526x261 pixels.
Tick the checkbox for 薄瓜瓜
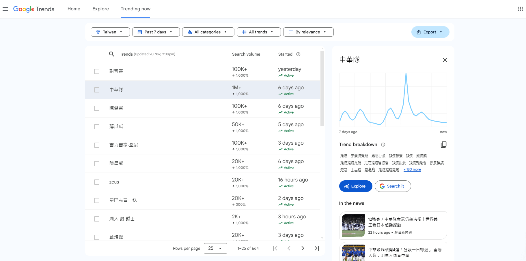[97, 127]
